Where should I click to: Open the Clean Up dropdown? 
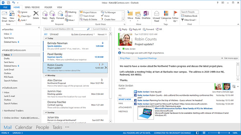click(x=24, y=16)
